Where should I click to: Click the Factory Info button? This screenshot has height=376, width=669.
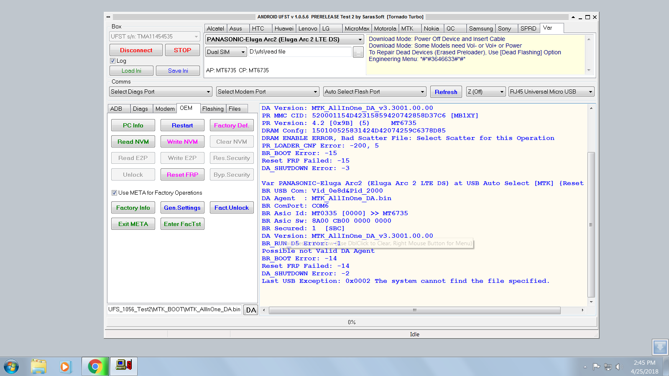(133, 208)
